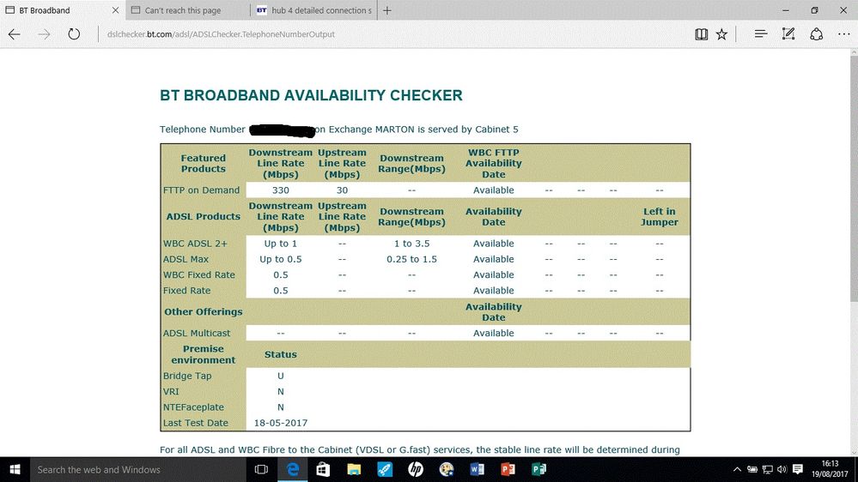Open the Word taskbar icon
This screenshot has width=858, height=482.
[477, 469]
